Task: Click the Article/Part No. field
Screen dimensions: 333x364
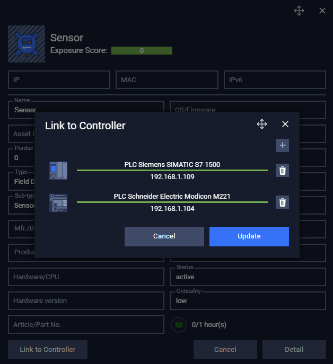Action: click(x=86, y=325)
